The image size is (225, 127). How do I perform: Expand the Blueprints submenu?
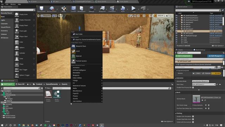tap(86, 75)
